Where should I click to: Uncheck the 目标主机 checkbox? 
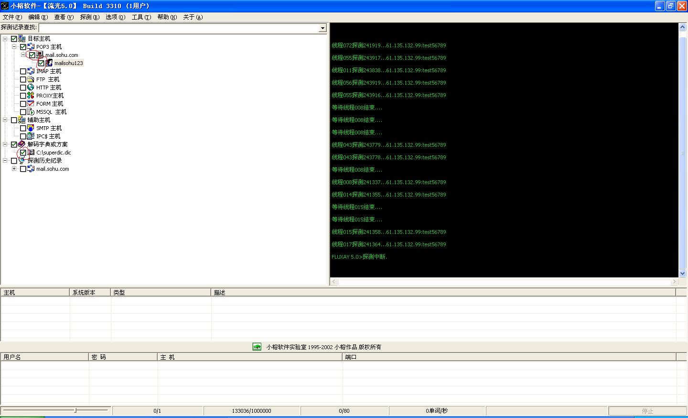pyautogui.click(x=14, y=39)
